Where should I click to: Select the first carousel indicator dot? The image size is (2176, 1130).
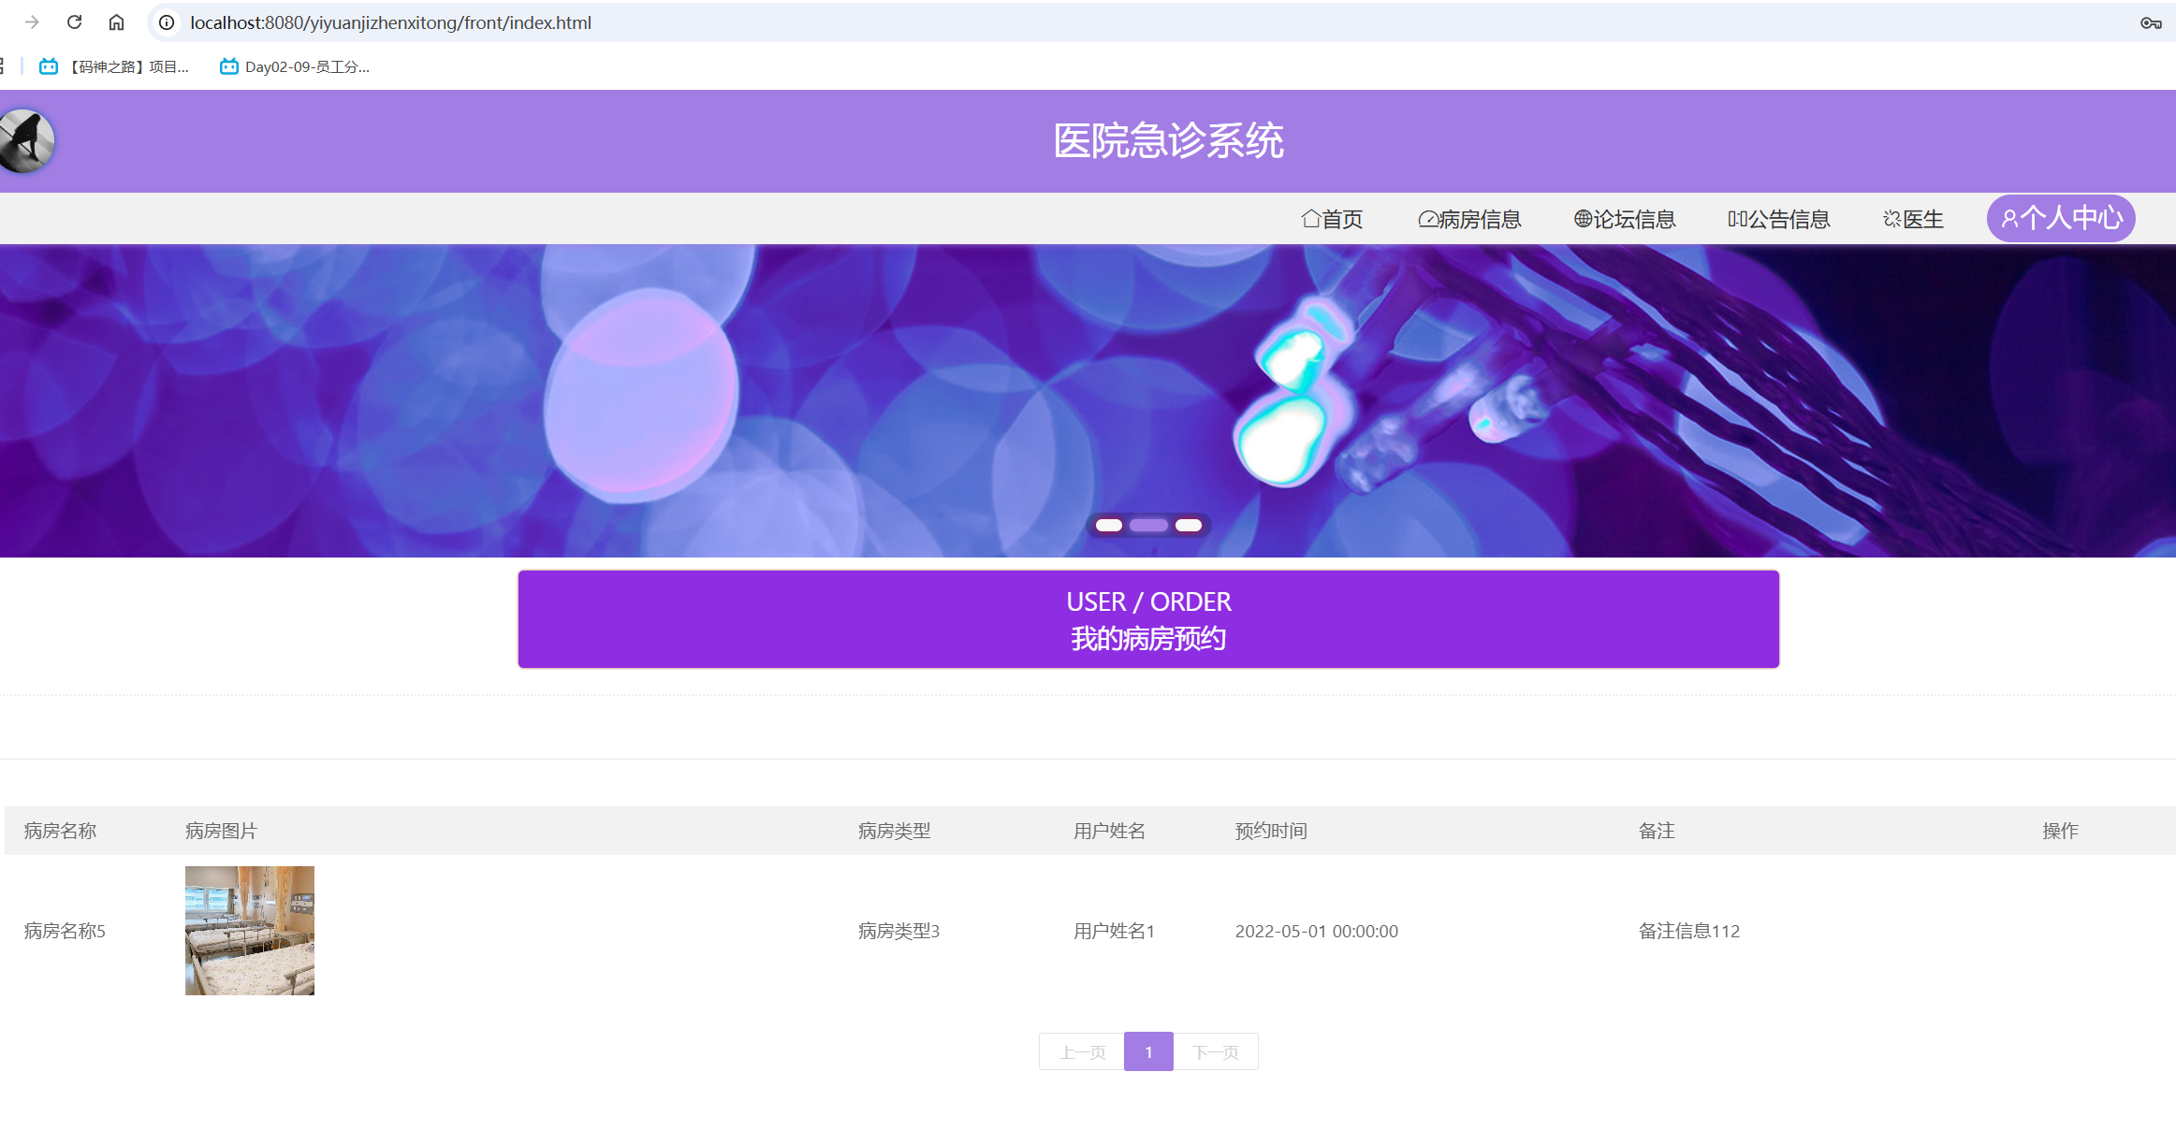1109,525
